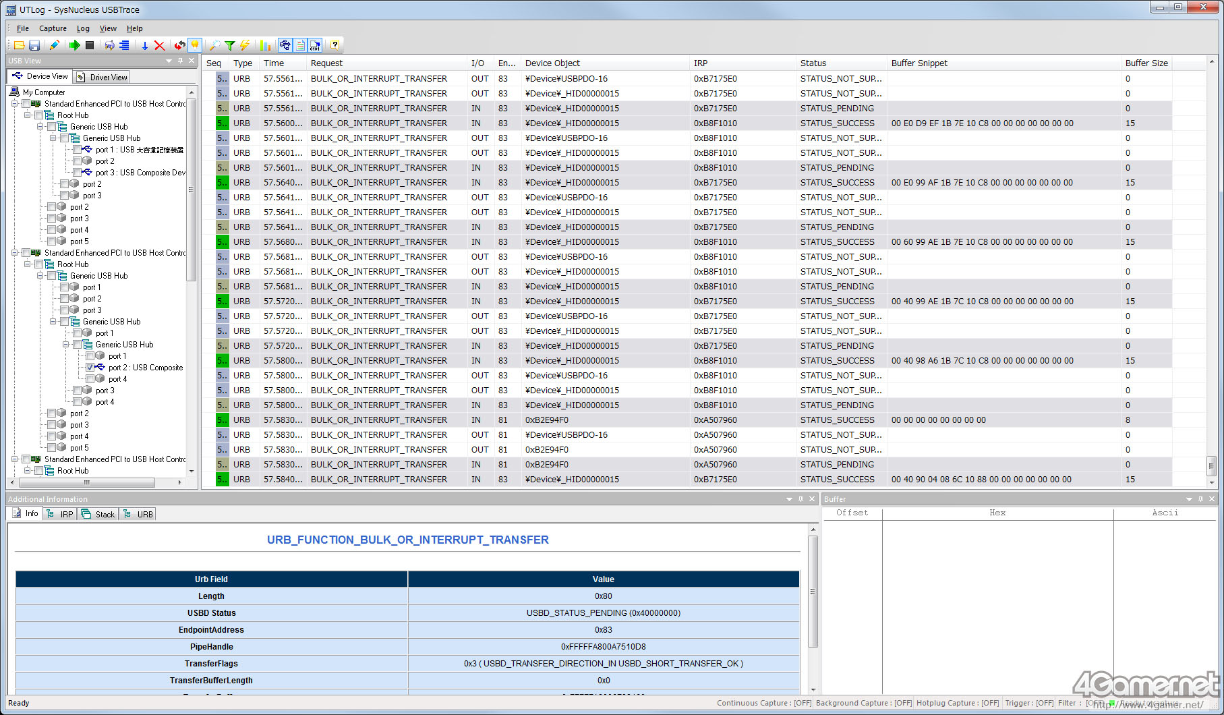The height and width of the screenshot is (715, 1224).
Task: Click the question mark help icon
Action: (x=334, y=45)
